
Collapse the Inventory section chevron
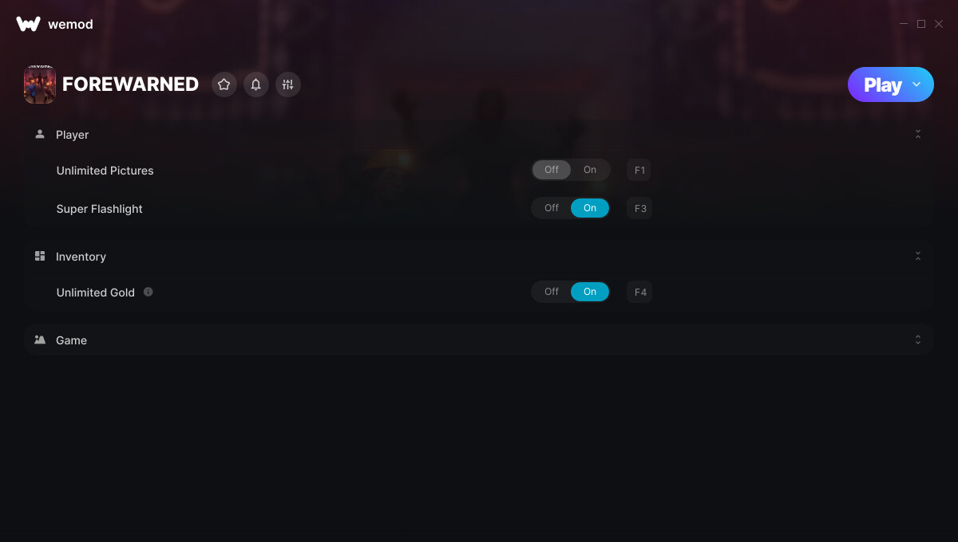tap(918, 256)
